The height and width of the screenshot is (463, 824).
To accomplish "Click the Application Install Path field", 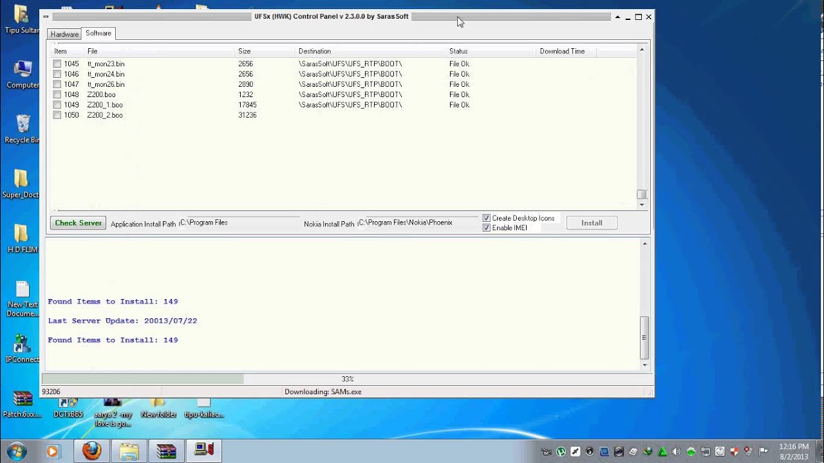I will [239, 222].
